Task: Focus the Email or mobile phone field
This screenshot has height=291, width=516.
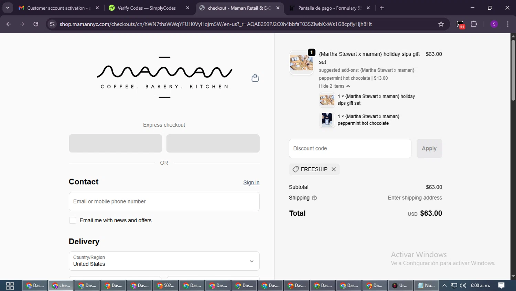Action: [x=164, y=201]
